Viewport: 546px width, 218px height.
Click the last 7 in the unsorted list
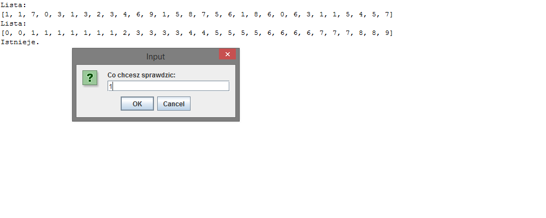pyautogui.click(x=388, y=14)
